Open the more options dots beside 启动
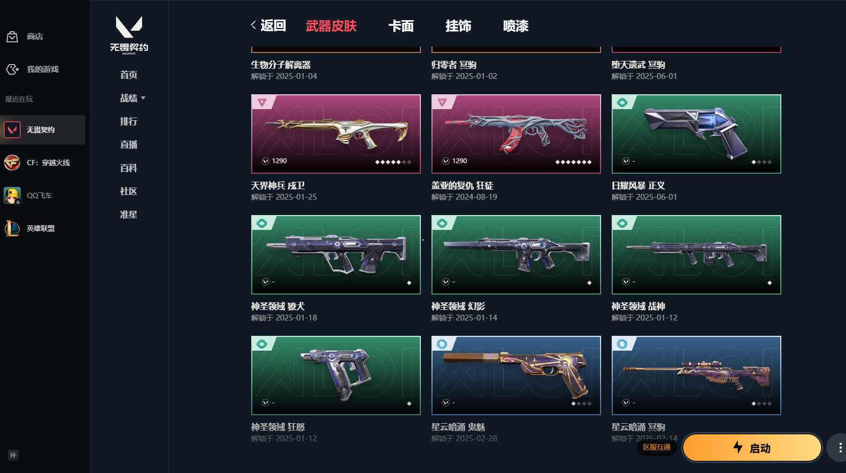The width and height of the screenshot is (846, 473). [x=840, y=448]
